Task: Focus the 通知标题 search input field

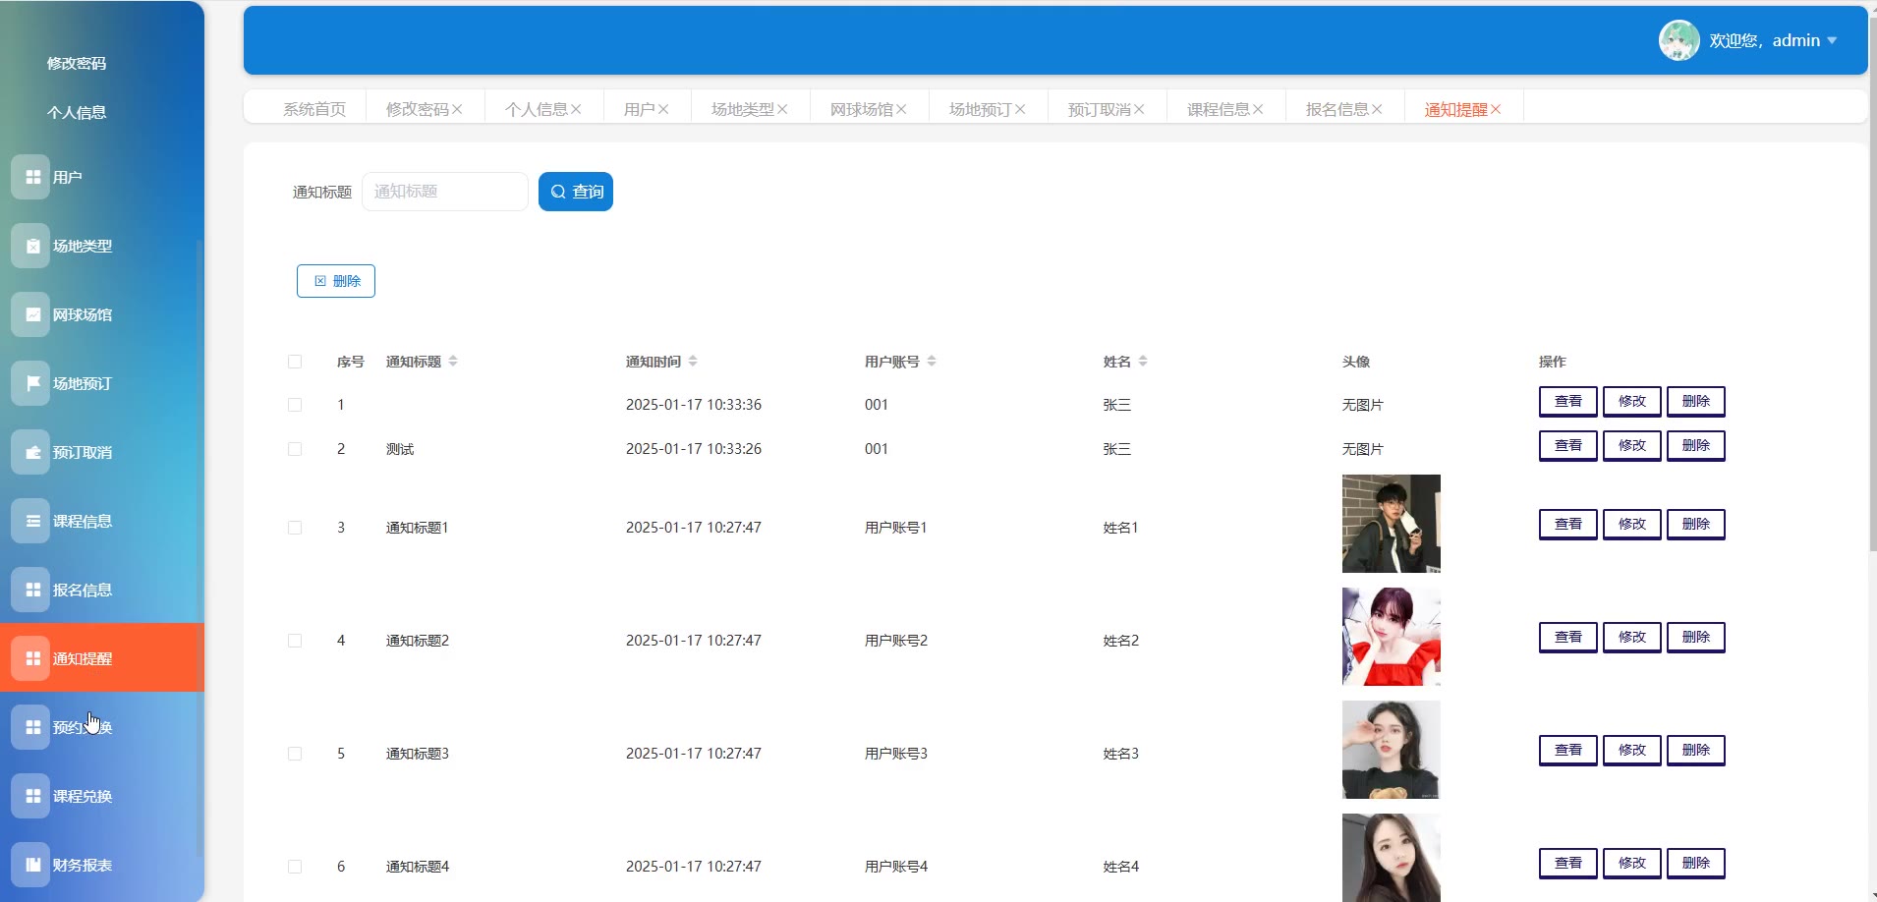Action: [445, 192]
